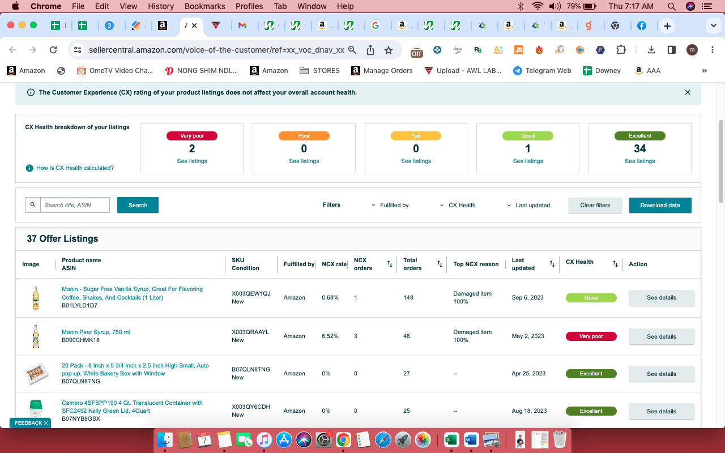Click the extension showing the Off badge
Screen dimensions: 725x453
[416, 51]
